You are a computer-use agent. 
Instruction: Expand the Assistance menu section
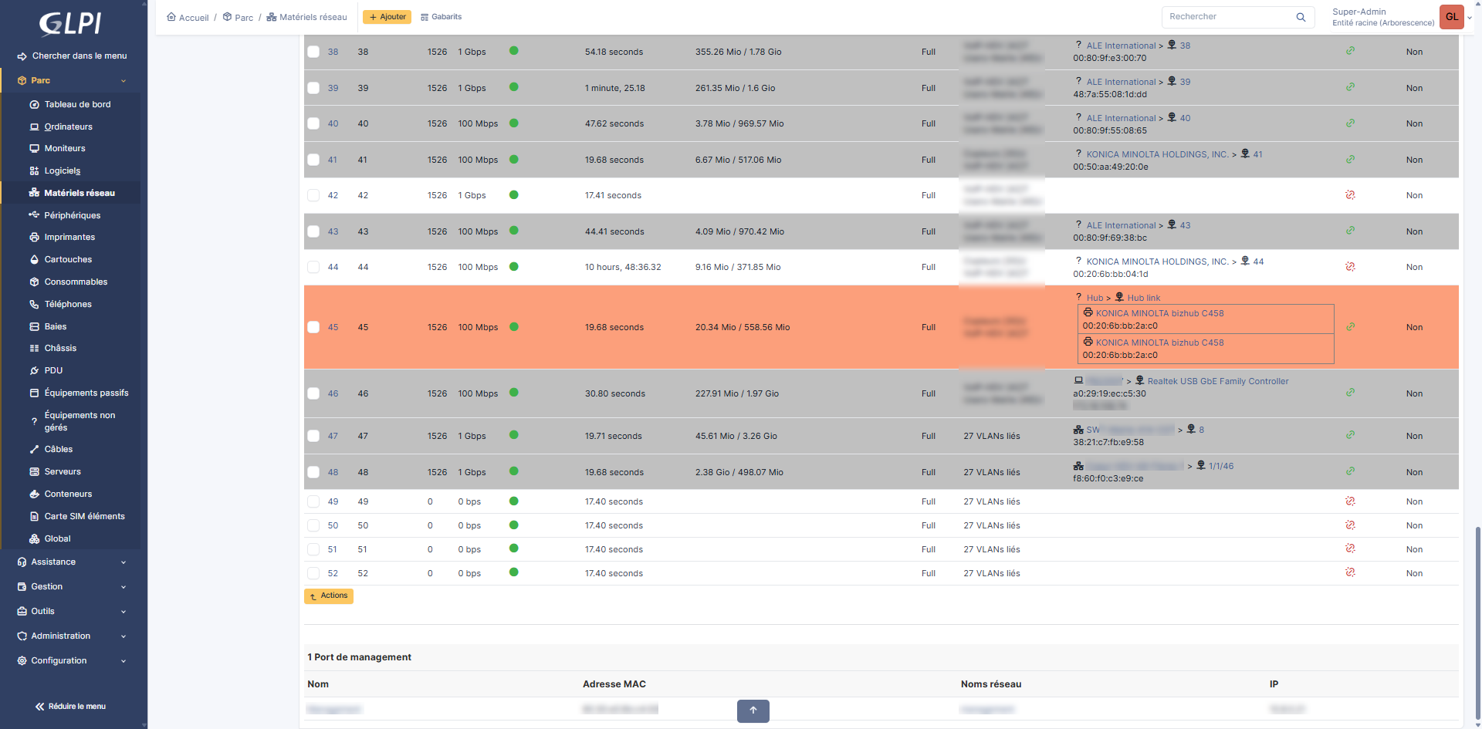71,562
